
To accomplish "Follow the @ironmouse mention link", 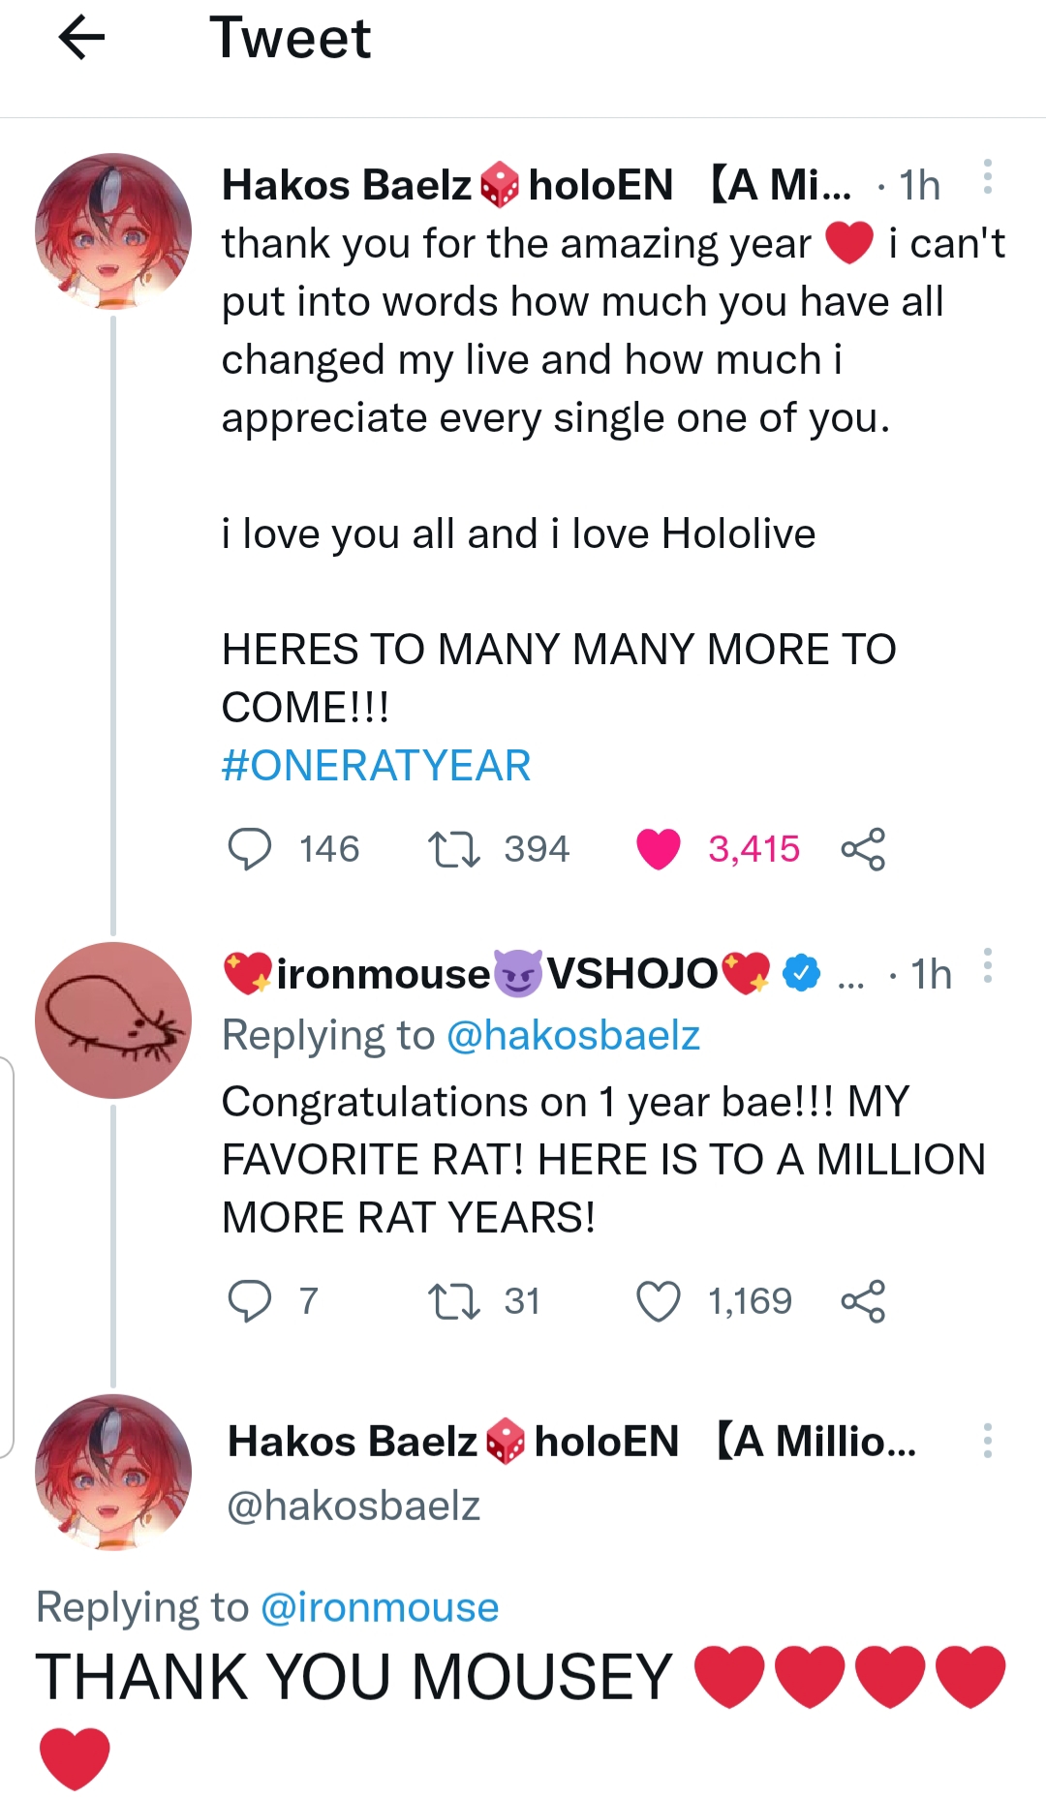I will [x=379, y=1607].
